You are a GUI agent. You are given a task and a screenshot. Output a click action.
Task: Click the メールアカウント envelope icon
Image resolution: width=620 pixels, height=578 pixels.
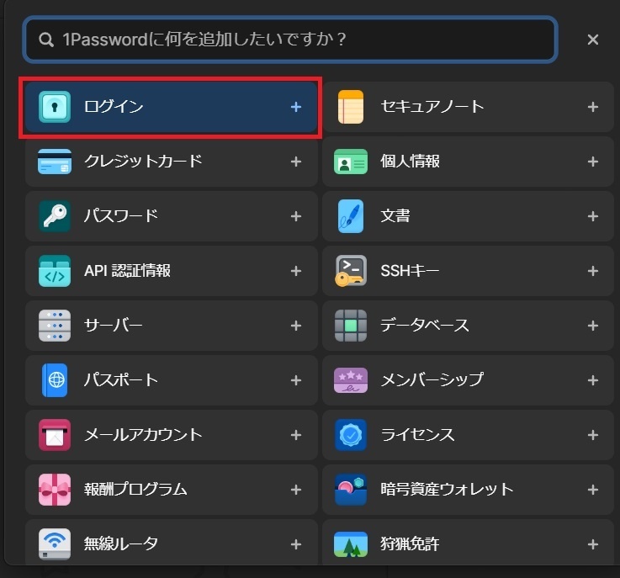(x=55, y=435)
